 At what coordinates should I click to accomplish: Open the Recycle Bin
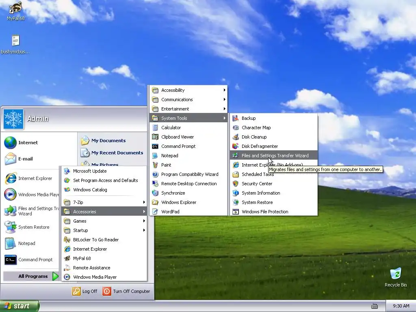[x=396, y=277]
